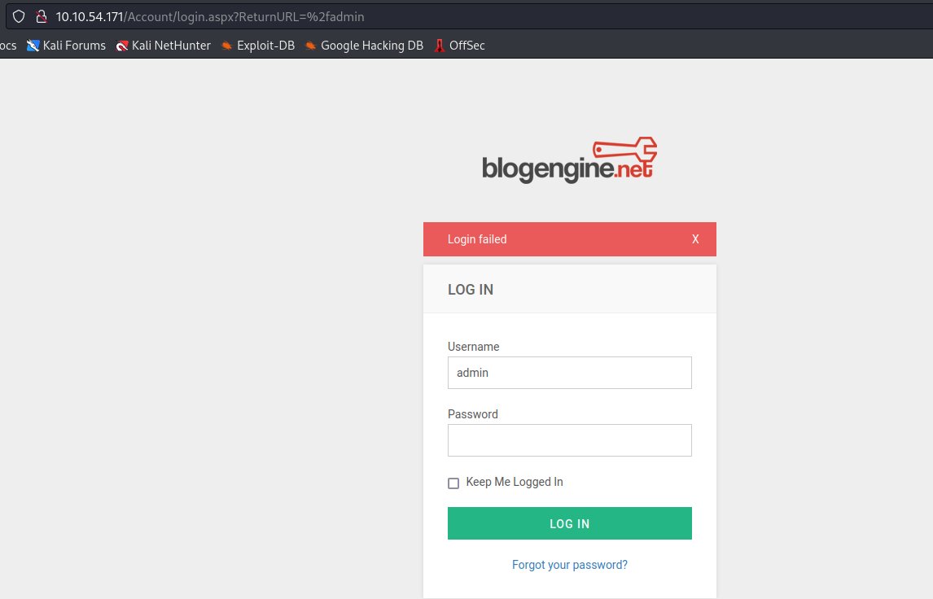Click the LOG IN panel heading

click(470, 290)
